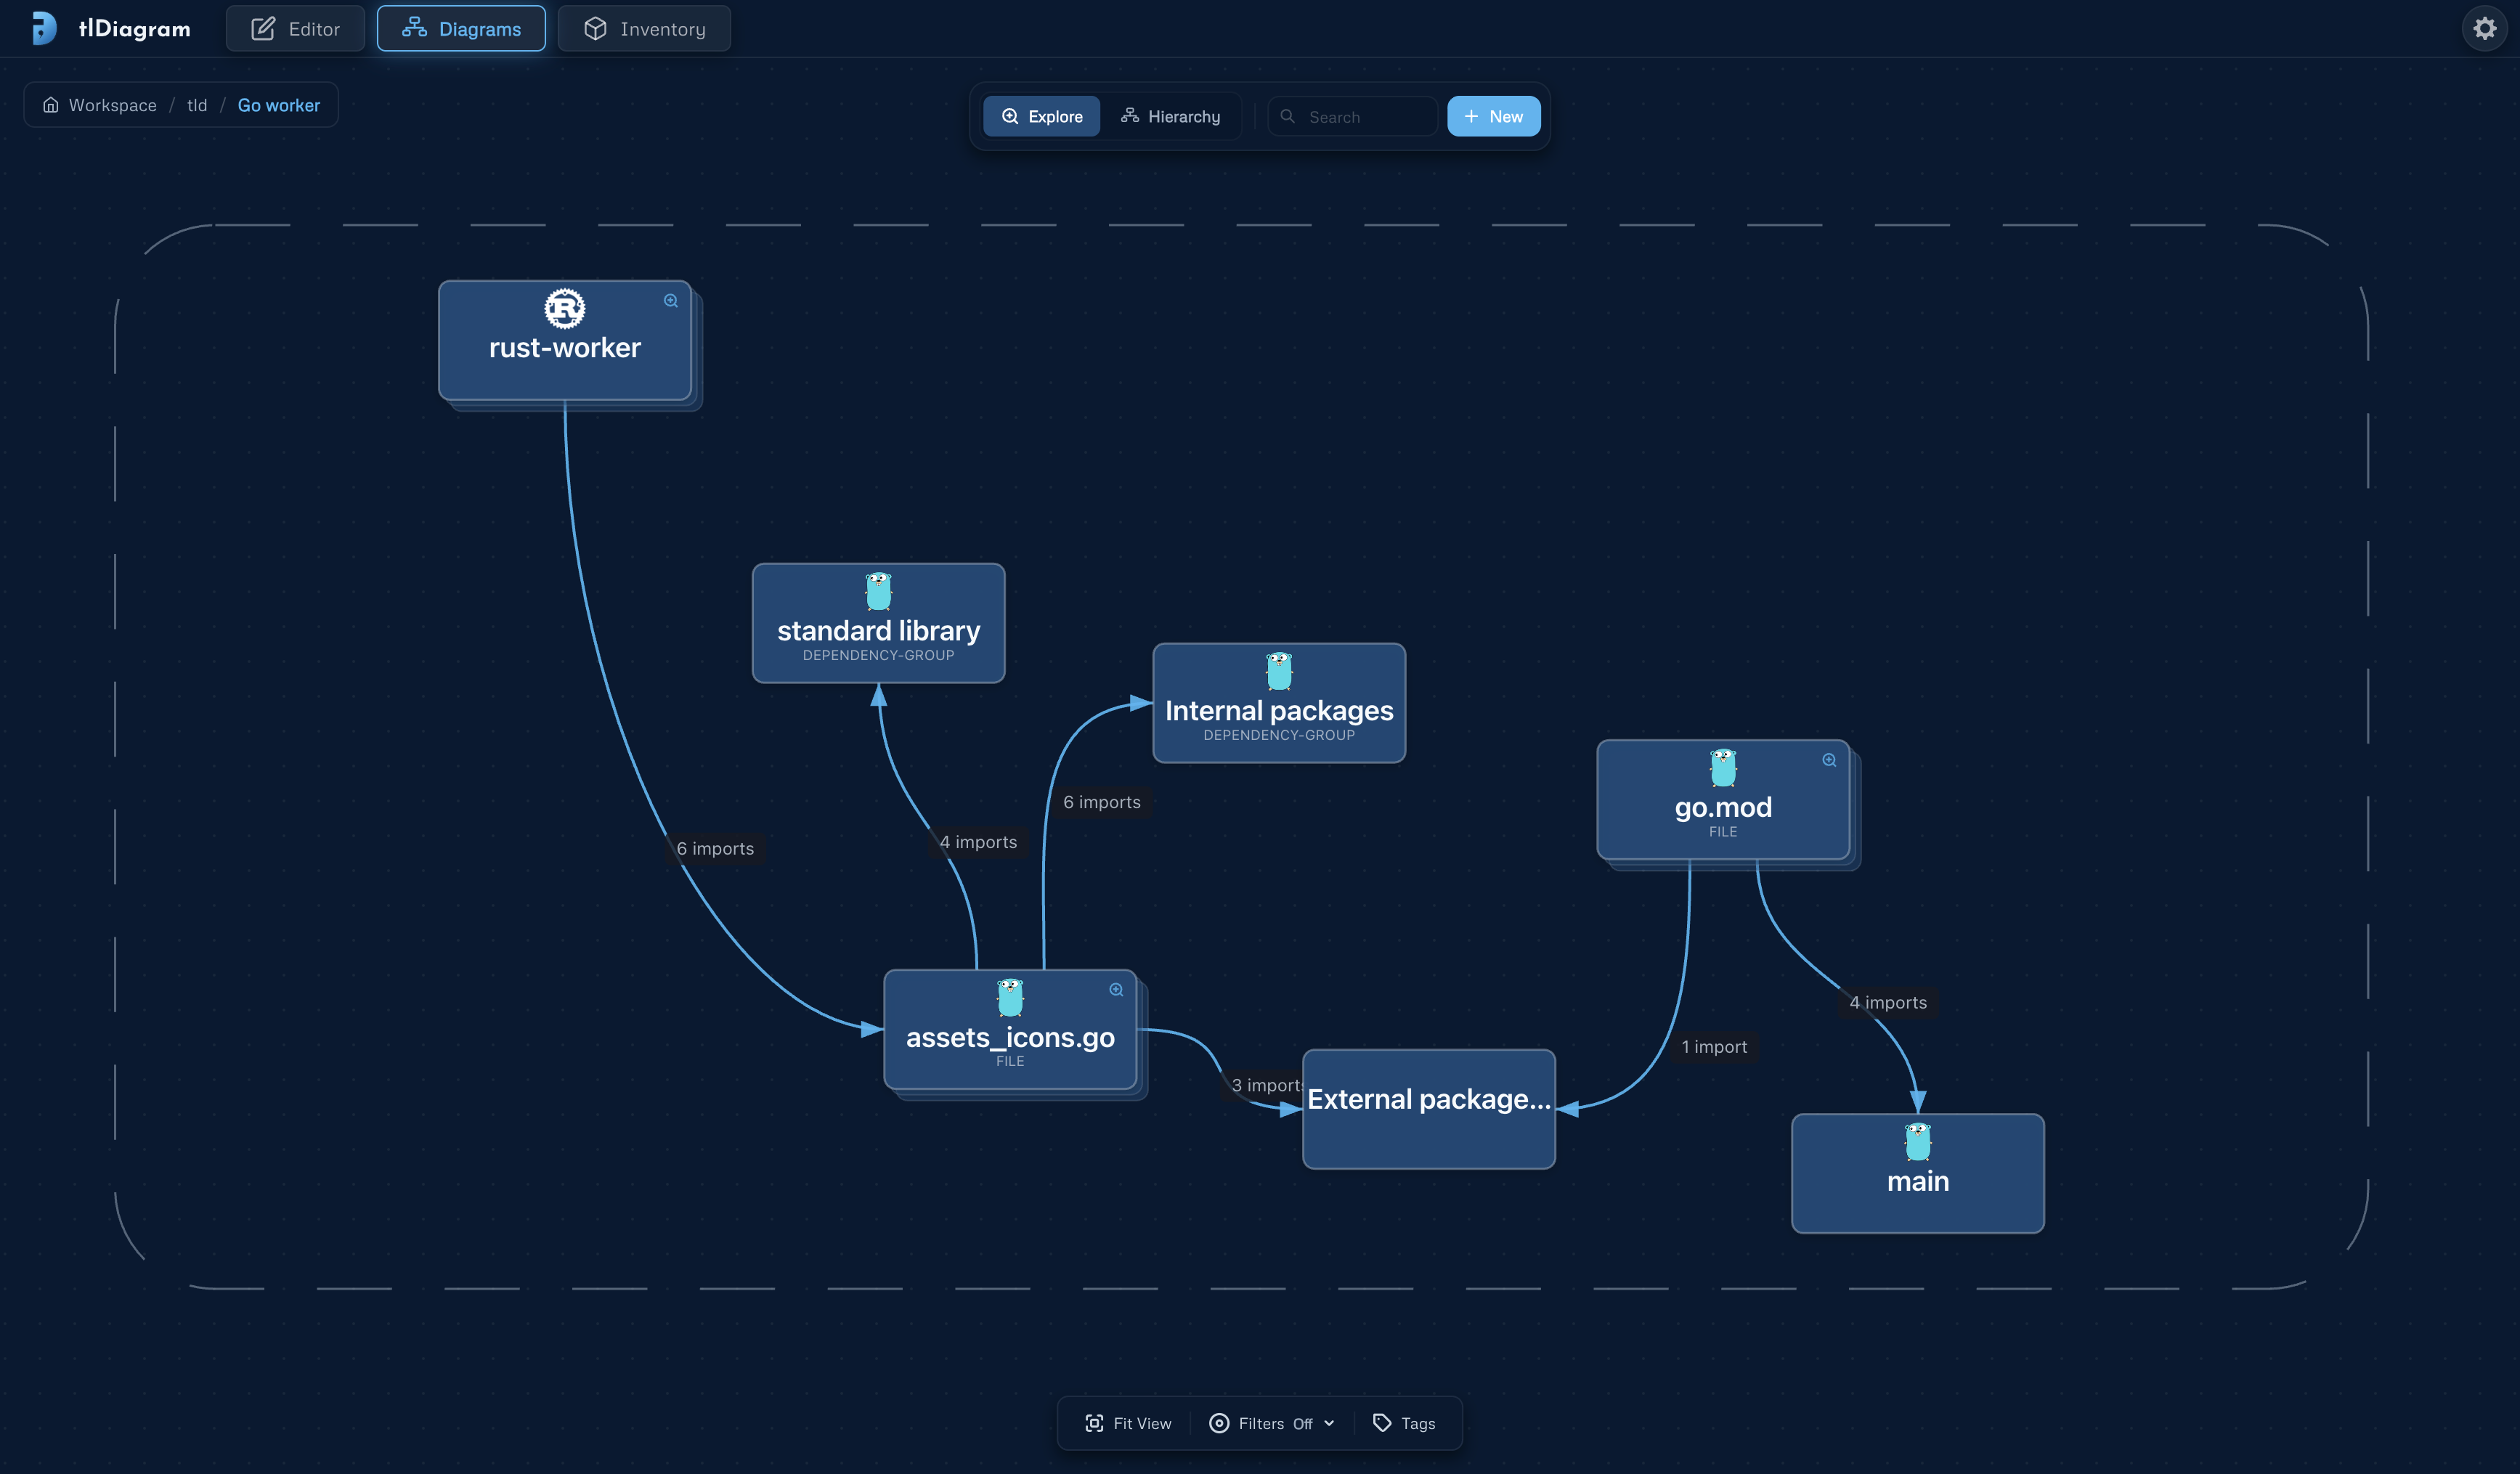Zoom into the rust-worker node via magnifier icon

(x=671, y=301)
